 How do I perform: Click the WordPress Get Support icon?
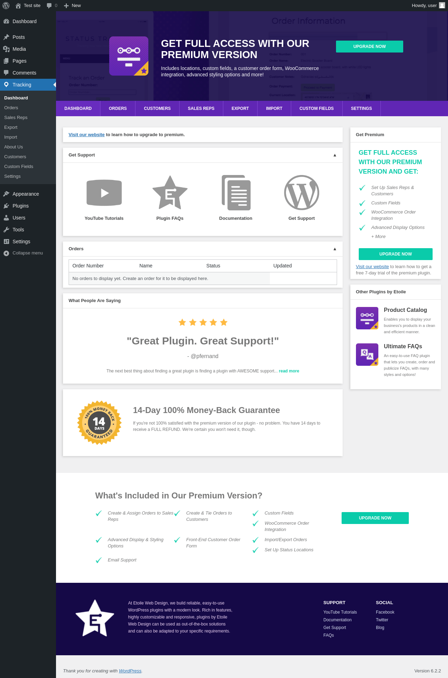[302, 193]
